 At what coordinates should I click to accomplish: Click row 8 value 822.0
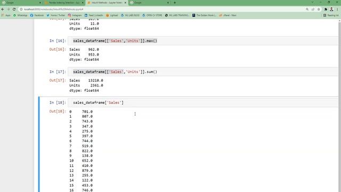coord(87,151)
